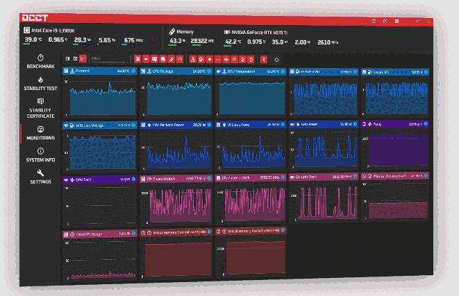Click the blue circle on Total CPU Usage card

click(x=133, y=233)
